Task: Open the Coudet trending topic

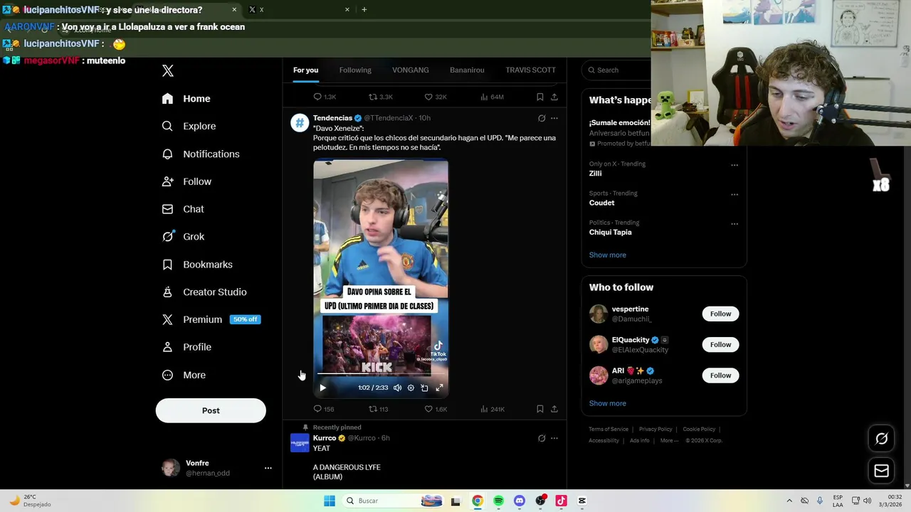Action: click(x=601, y=203)
